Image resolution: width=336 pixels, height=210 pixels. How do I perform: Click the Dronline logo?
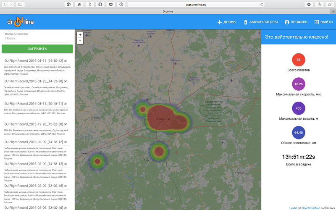pos(20,22)
